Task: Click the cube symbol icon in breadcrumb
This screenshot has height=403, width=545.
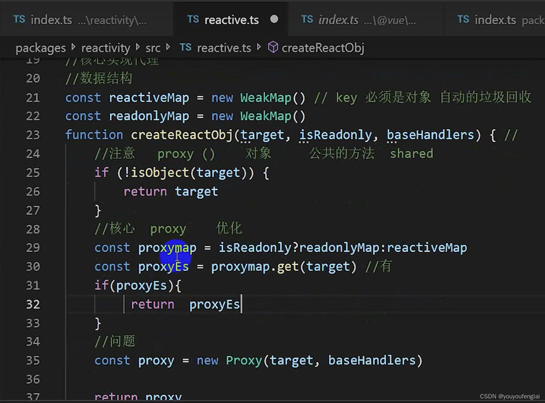Action: pyautogui.click(x=273, y=48)
